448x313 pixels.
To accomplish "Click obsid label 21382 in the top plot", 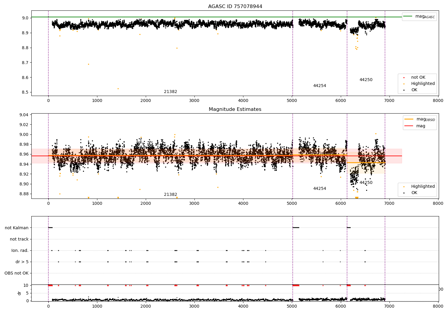I will tap(171, 92).
